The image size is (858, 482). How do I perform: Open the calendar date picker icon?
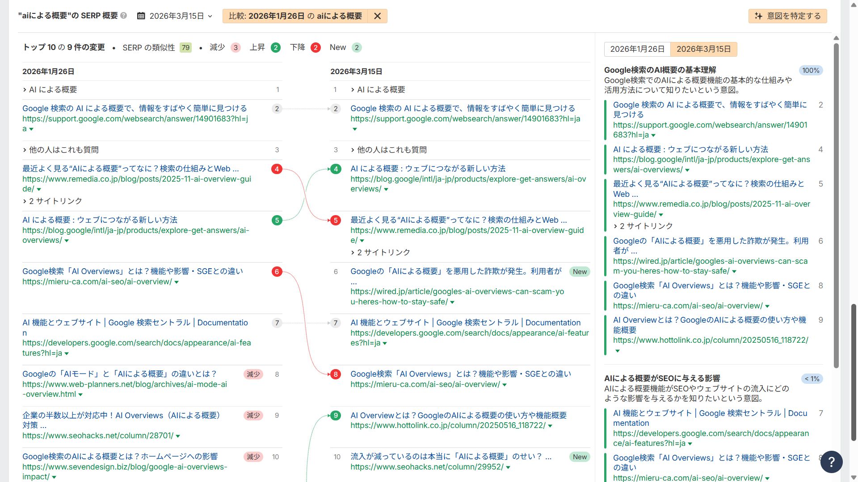click(x=141, y=16)
